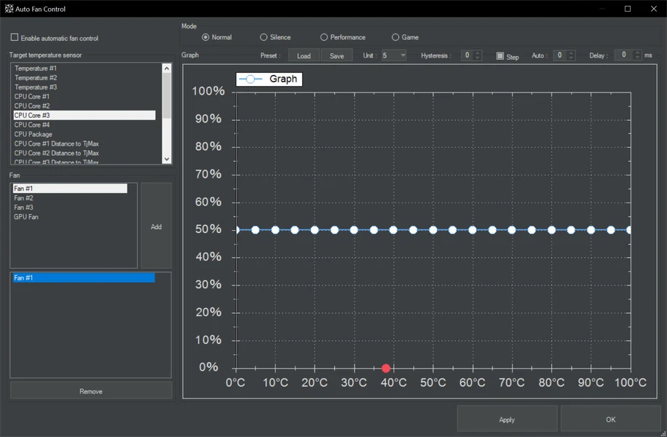Increase the Hysteresis value stepper
The image size is (667, 437).
point(477,52)
